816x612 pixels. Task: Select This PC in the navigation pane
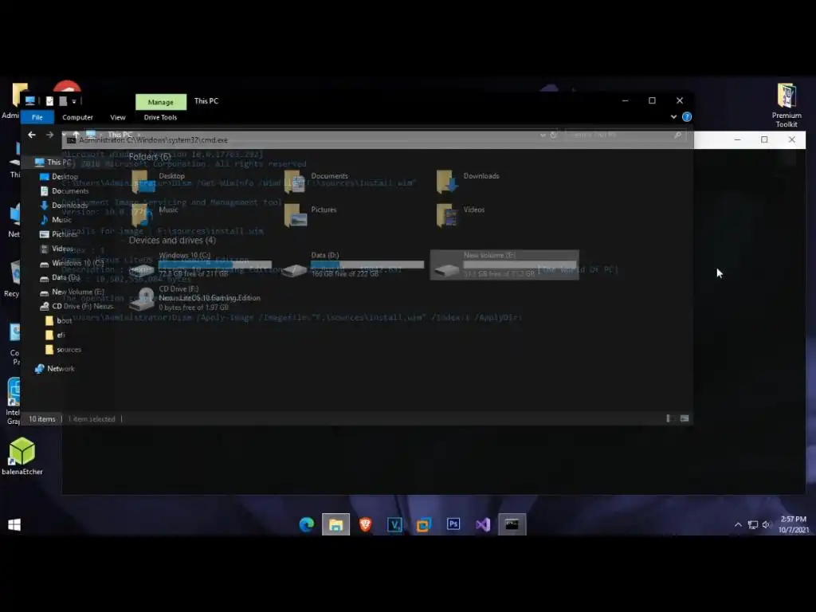[53, 163]
